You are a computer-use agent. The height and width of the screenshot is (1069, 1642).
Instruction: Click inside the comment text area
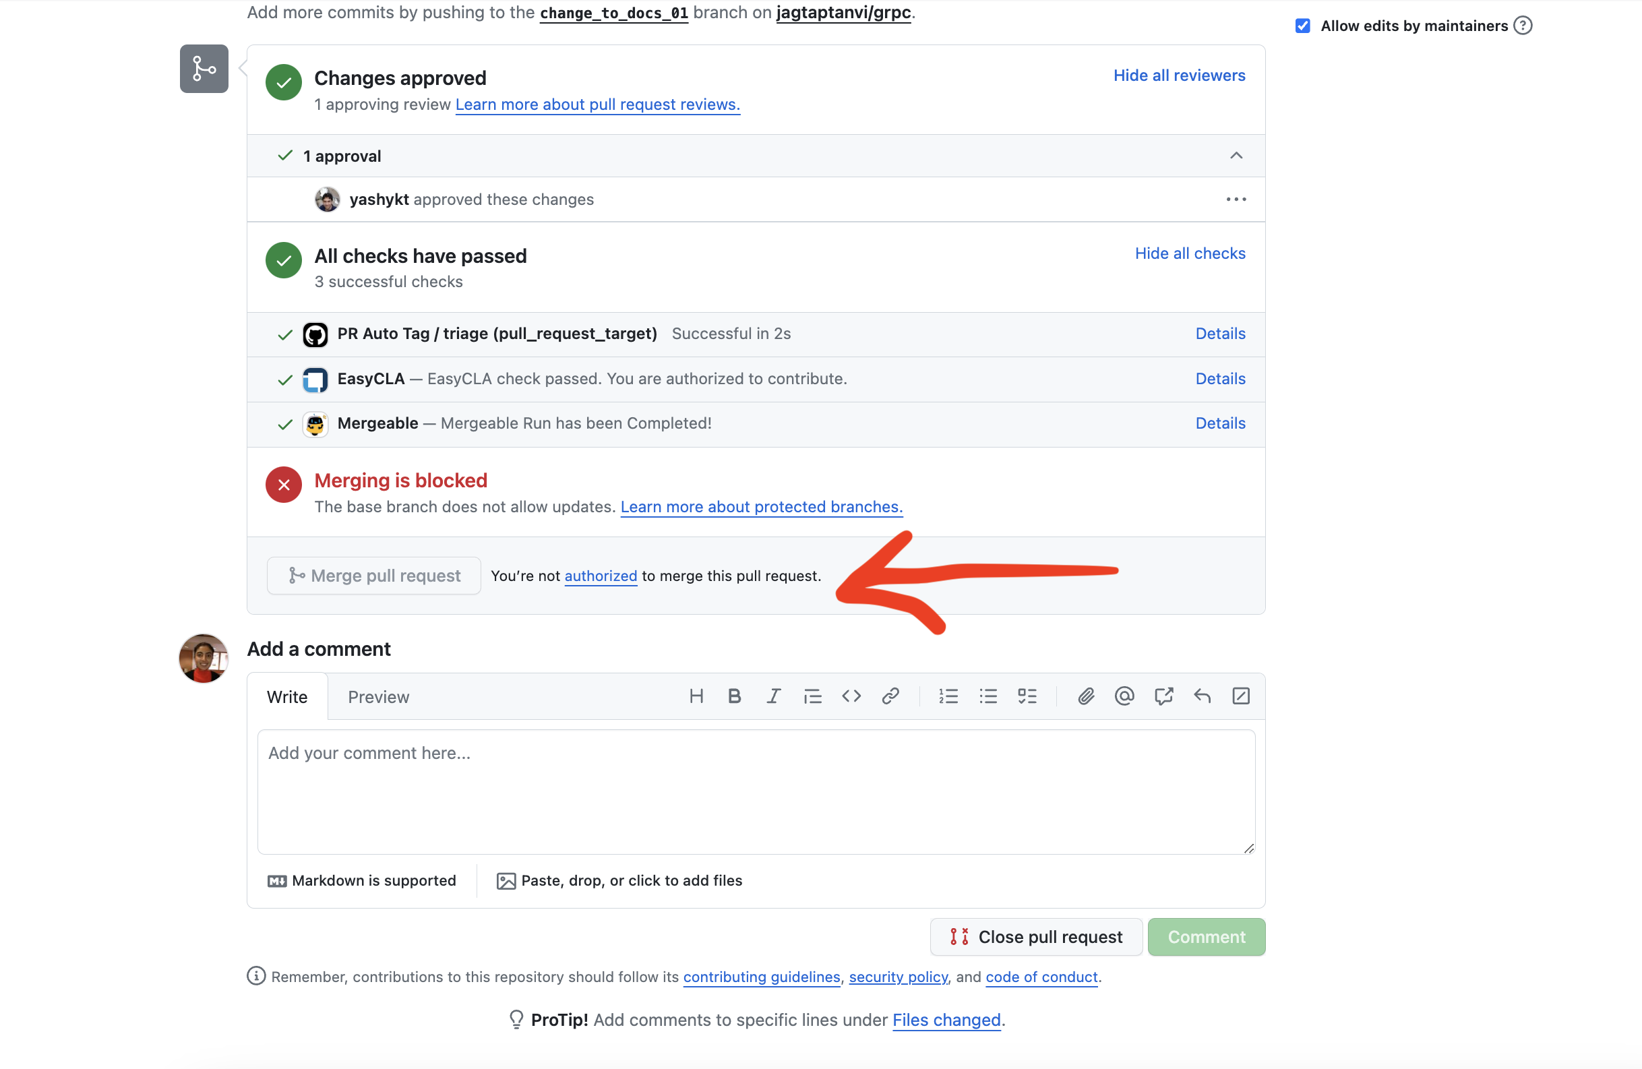point(756,792)
